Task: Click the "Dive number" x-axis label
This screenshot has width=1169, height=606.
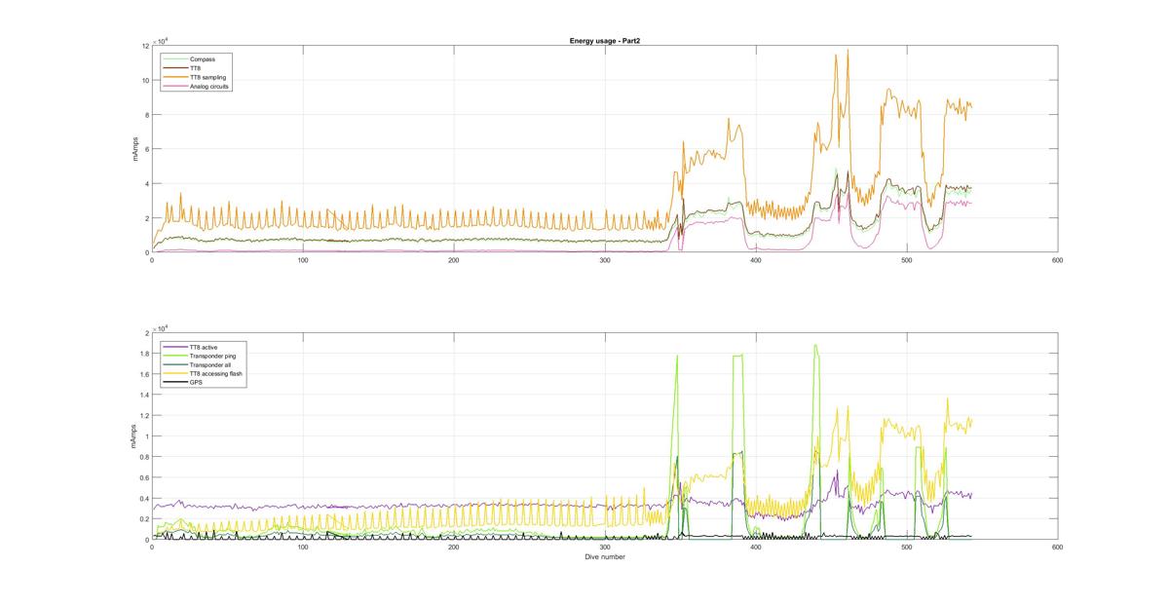Action: click(x=604, y=557)
